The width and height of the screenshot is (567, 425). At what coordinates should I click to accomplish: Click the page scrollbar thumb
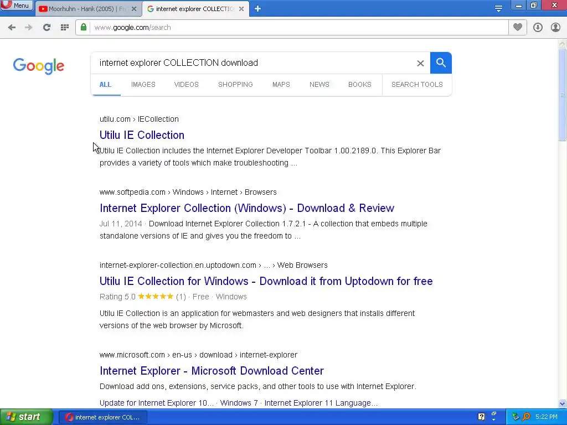click(563, 95)
